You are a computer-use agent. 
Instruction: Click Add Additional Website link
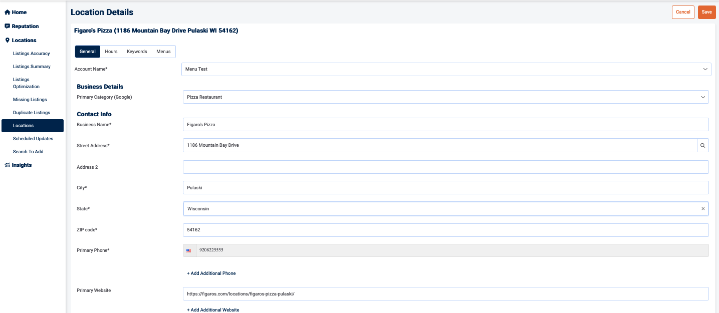point(213,310)
